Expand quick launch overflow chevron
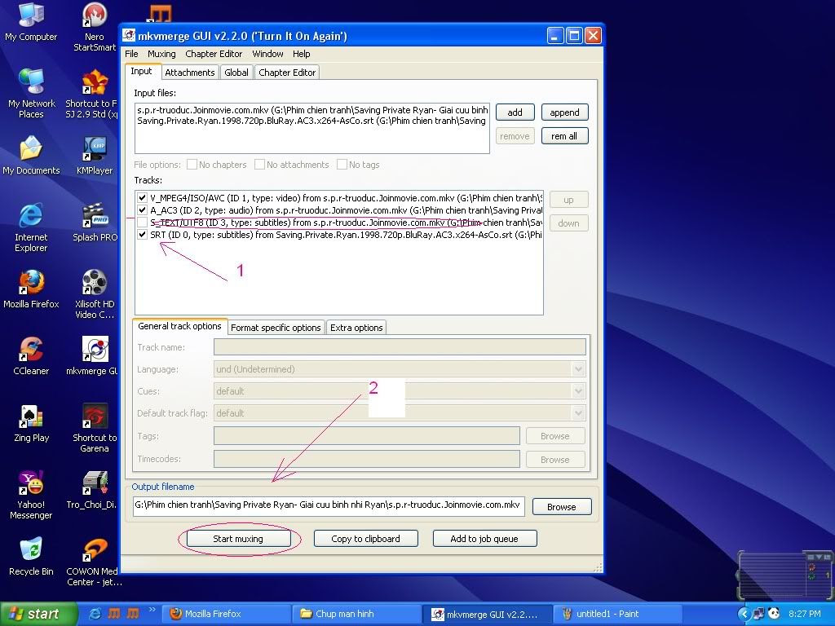Screen dimensions: 835x626 (152, 610)
